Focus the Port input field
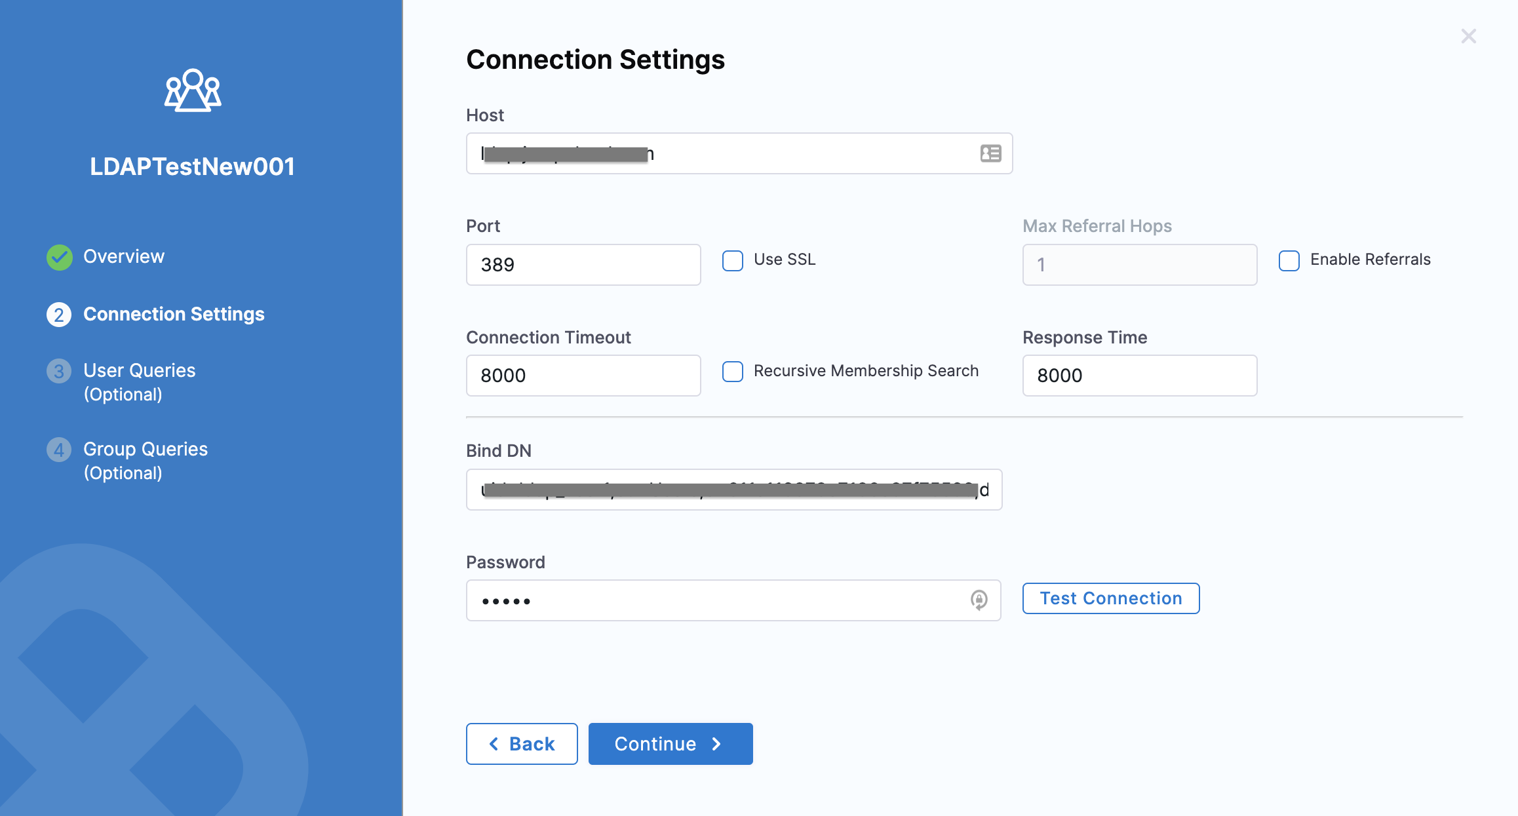 pyautogui.click(x=583, y=265)
